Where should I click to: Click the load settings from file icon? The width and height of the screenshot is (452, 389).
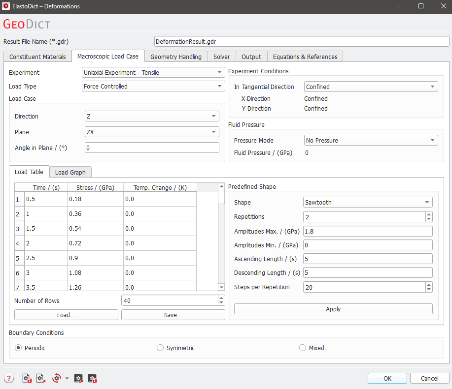tap(41, 378)
